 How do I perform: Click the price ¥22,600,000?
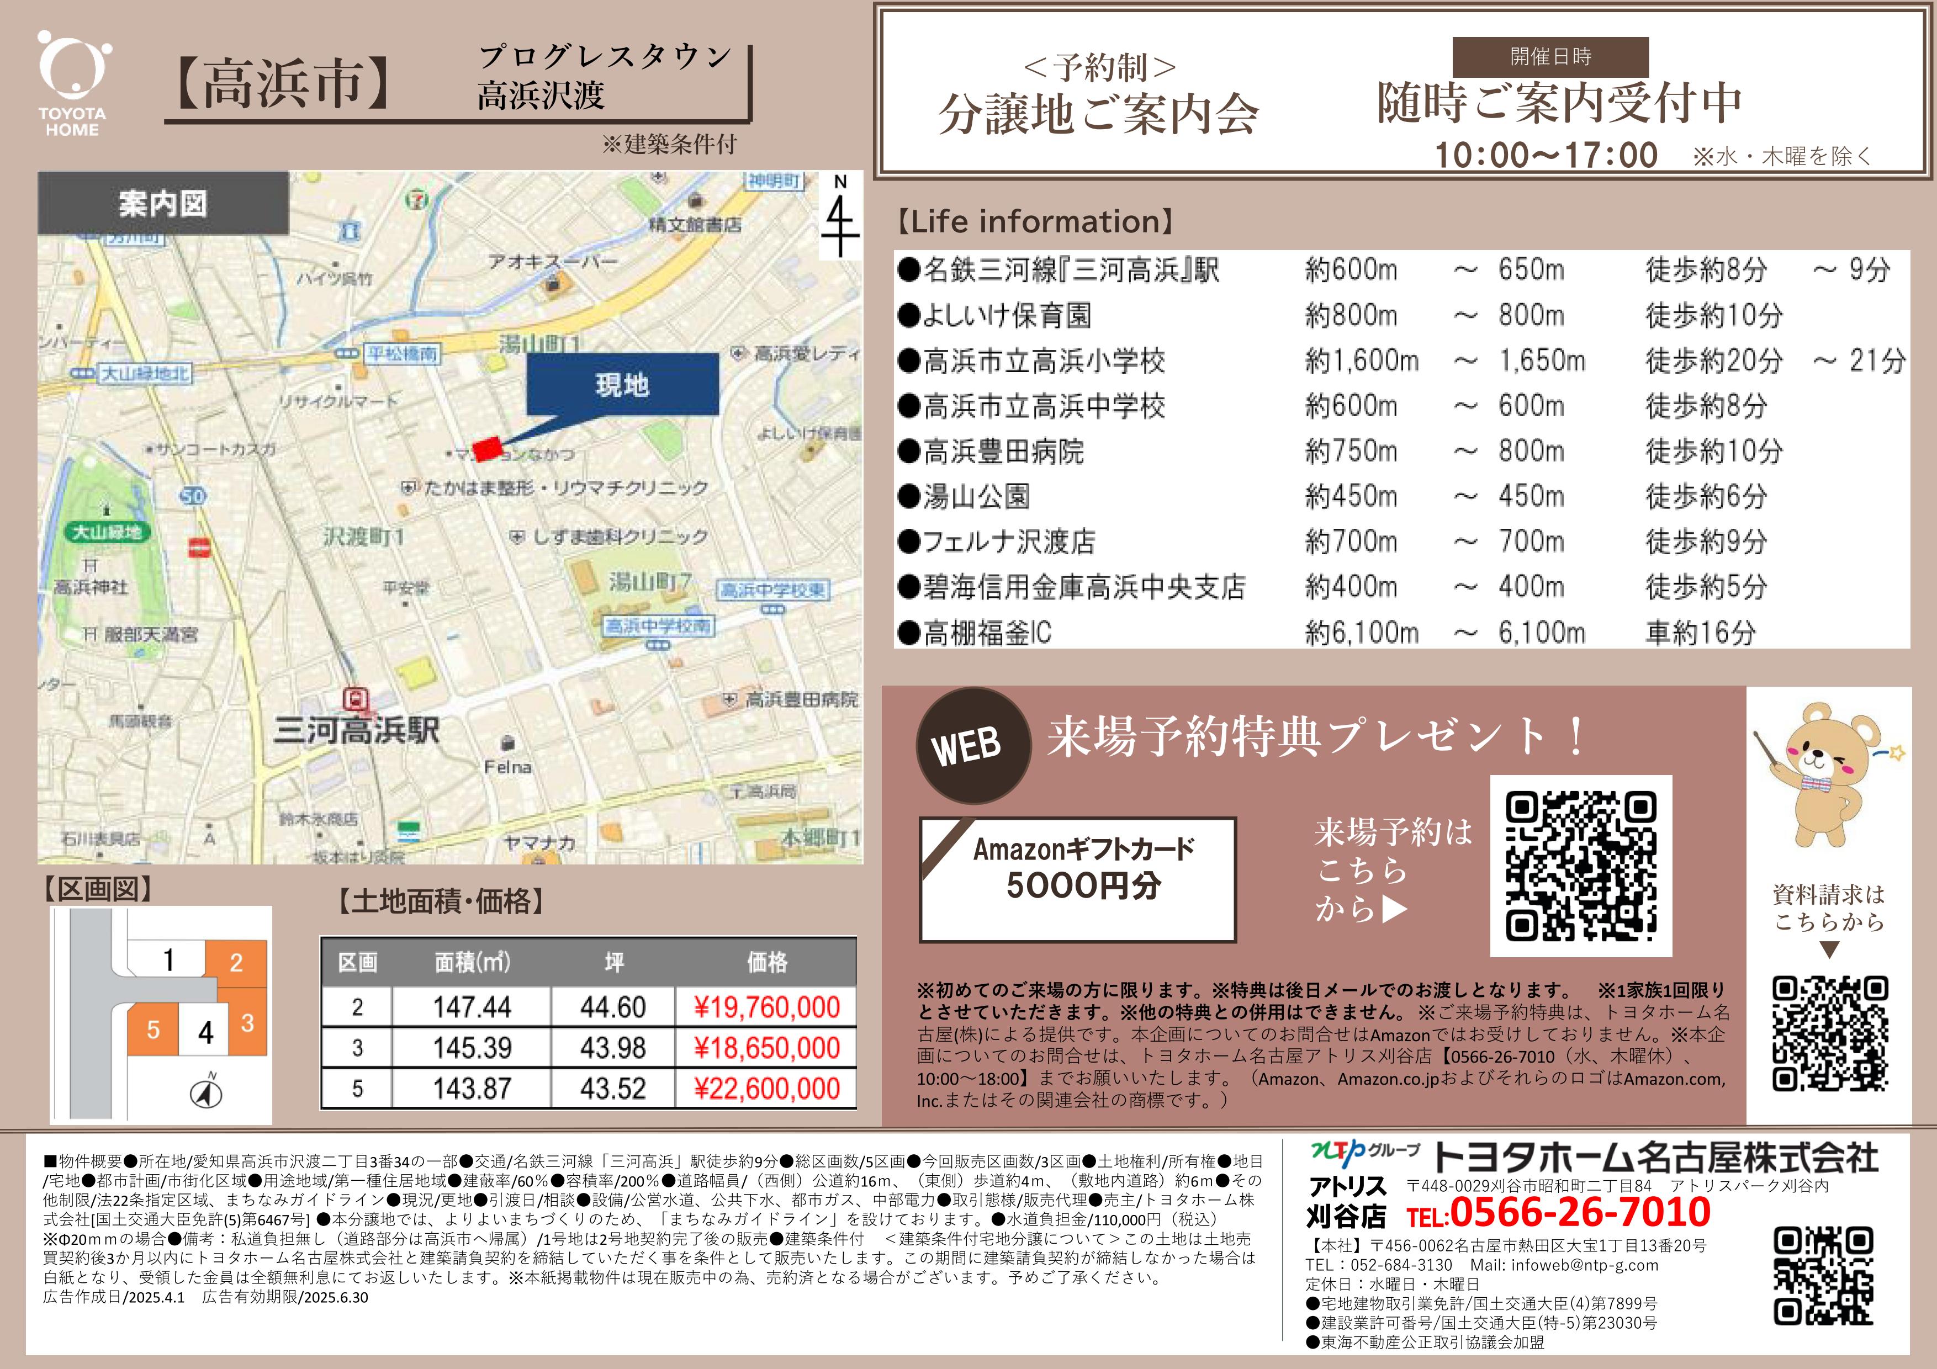[766, 1088]
